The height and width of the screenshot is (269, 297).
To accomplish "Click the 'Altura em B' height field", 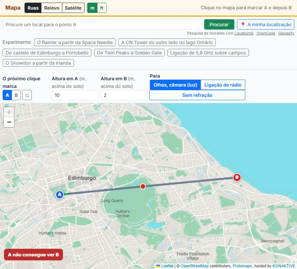I will [124, 95].
